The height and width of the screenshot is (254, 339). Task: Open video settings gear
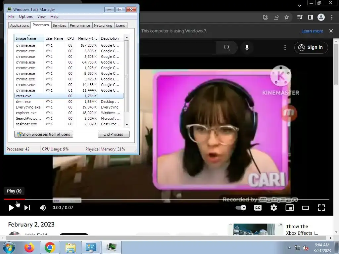[x=274, y=208]
